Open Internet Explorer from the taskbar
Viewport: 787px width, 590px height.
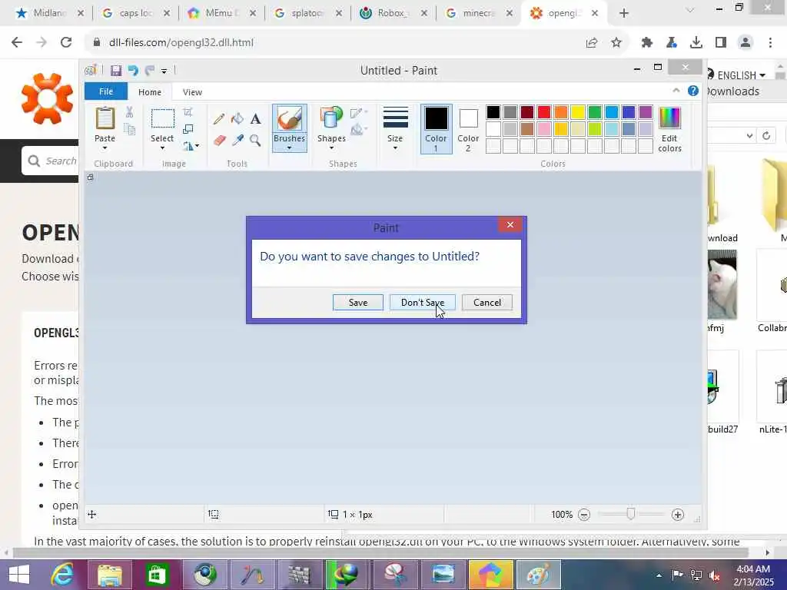62,575
